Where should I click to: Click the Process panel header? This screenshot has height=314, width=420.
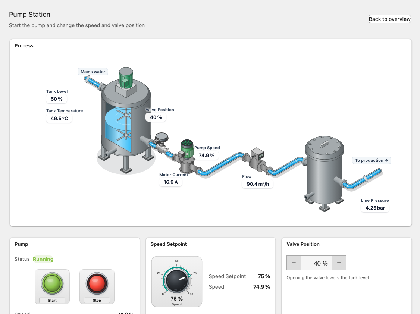[210, 46]
